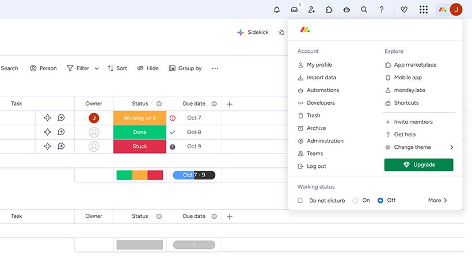Click the invite members person-plus icon
This screenshot has height=276, width=472.
[x=311, y=10]
